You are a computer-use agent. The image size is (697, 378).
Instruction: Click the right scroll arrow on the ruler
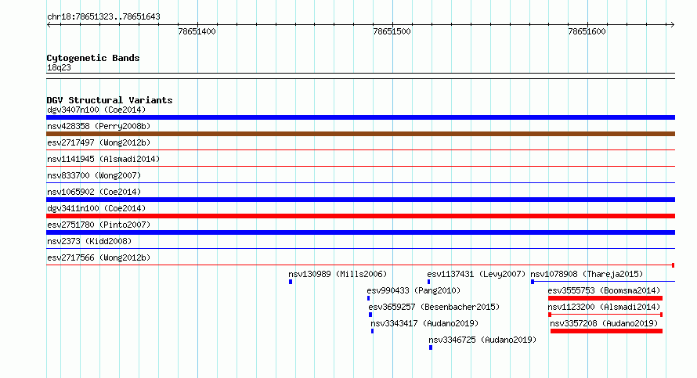coord(672,25)
